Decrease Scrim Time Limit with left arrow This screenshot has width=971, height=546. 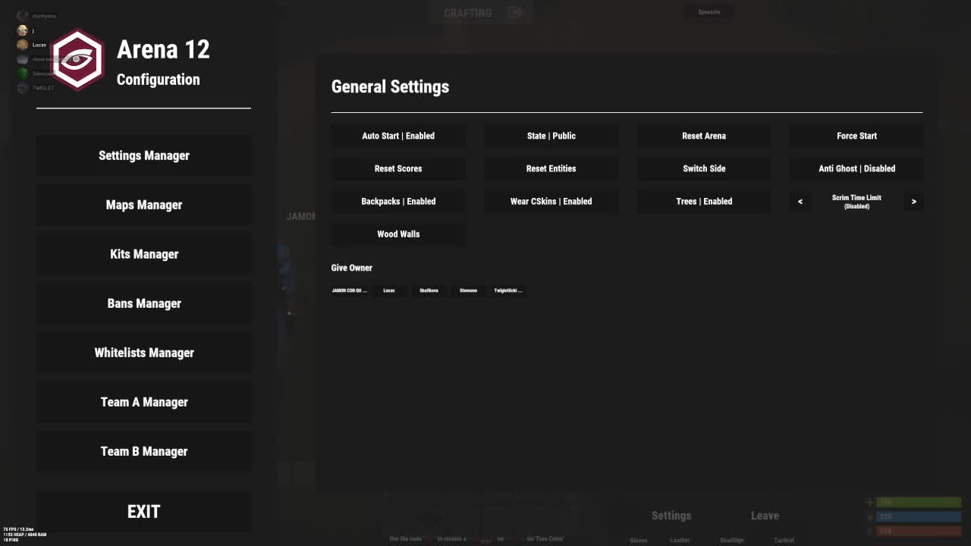(800, 202)
